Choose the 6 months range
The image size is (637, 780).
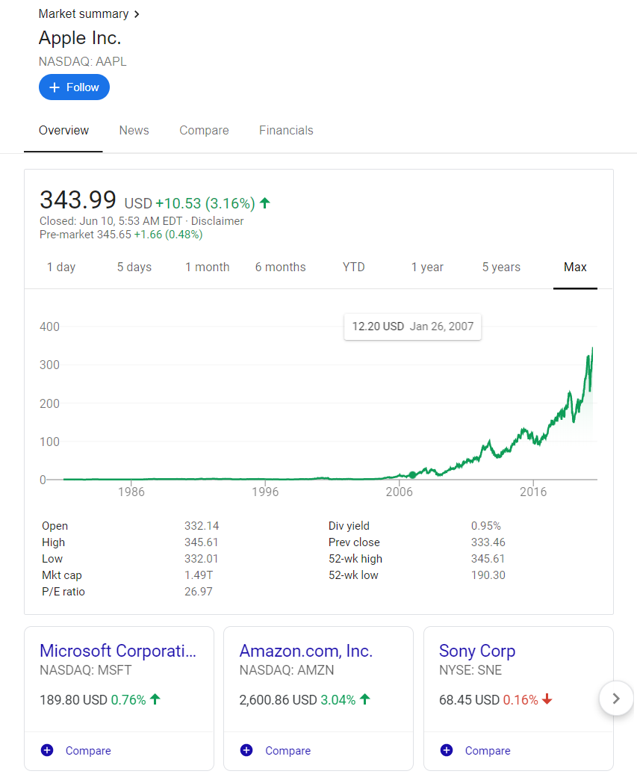pos(280,267)
